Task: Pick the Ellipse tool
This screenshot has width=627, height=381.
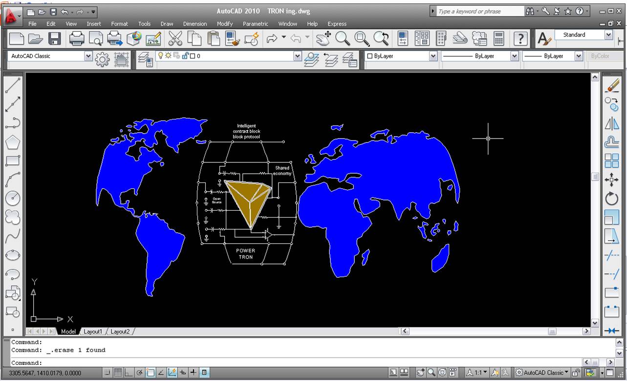Action: (x=13, y=255)
